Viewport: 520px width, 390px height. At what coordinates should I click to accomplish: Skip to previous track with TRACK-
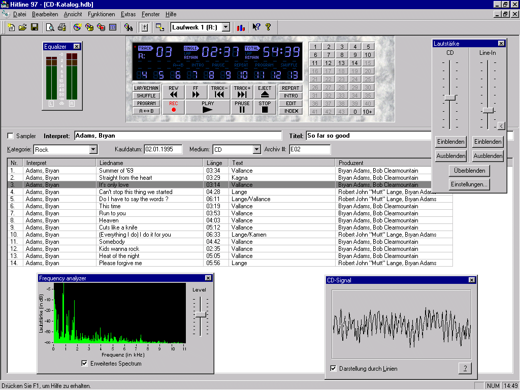tap(219, 92)
